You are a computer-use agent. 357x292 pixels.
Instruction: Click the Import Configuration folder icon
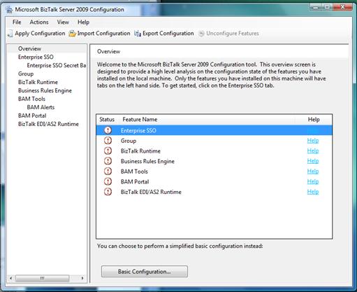point(73,34)
